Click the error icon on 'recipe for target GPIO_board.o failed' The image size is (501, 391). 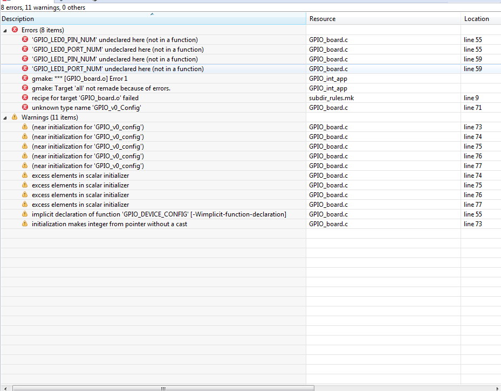click(x=25, y=97)
